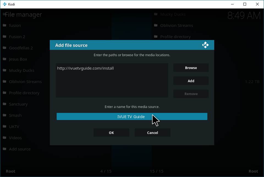Click the Browse button in the dialog
Screen dimensions: 264x177
click(191, 68)
